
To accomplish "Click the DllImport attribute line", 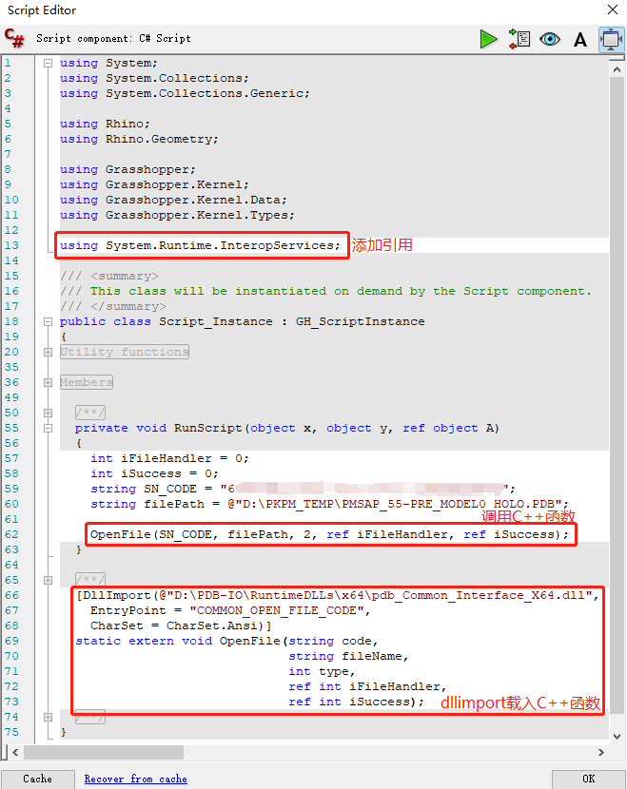I will (x=338, y=595).
